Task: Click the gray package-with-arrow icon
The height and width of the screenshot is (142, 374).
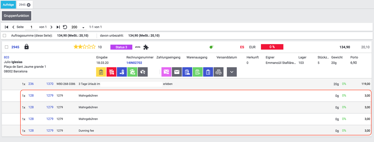Action: pos(143,72)
